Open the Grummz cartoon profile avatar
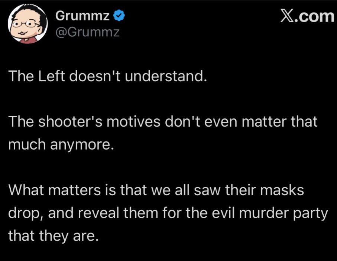 [27, 24]
